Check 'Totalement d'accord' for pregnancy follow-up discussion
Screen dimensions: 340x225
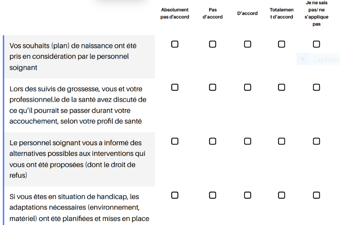pyautogui.click(x=281, y=87)
